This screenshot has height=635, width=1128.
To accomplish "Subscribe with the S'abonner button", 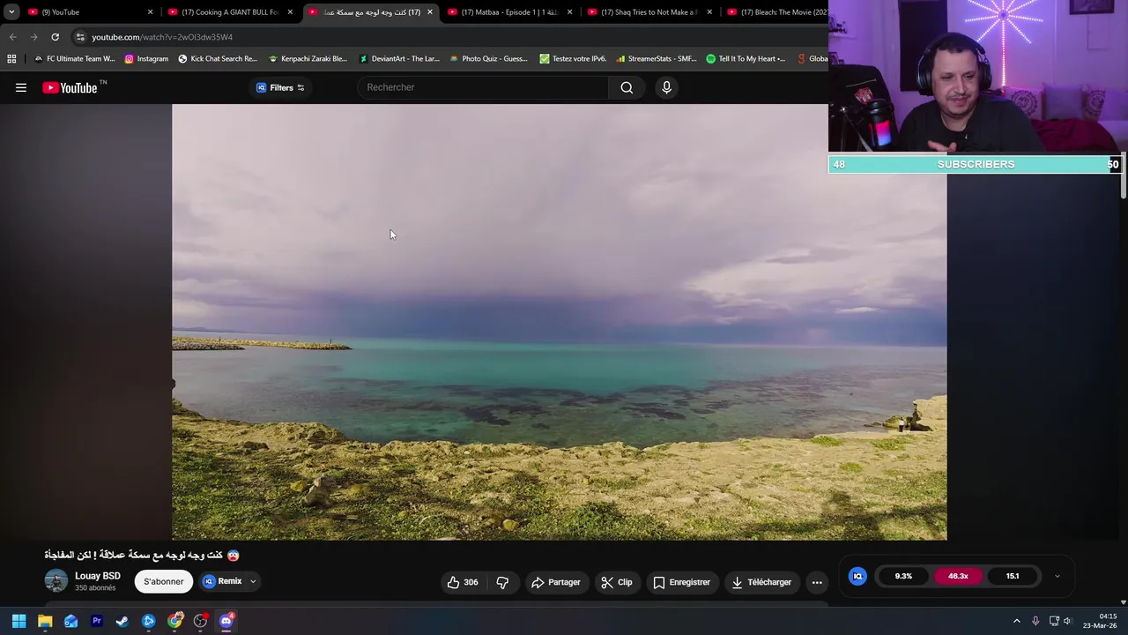I will 164,581.
